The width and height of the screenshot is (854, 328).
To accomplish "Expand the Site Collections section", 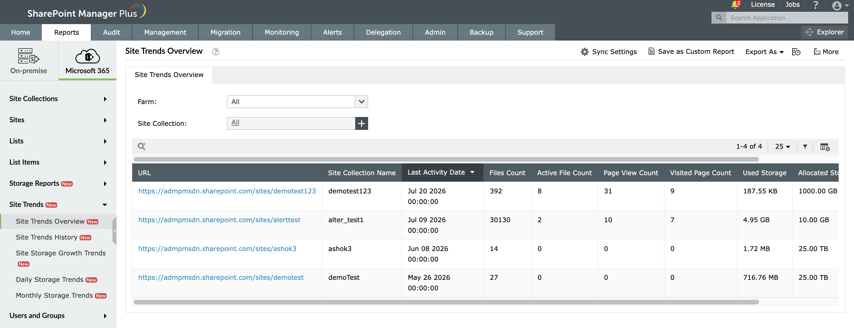I will click(x=58, y=99).
